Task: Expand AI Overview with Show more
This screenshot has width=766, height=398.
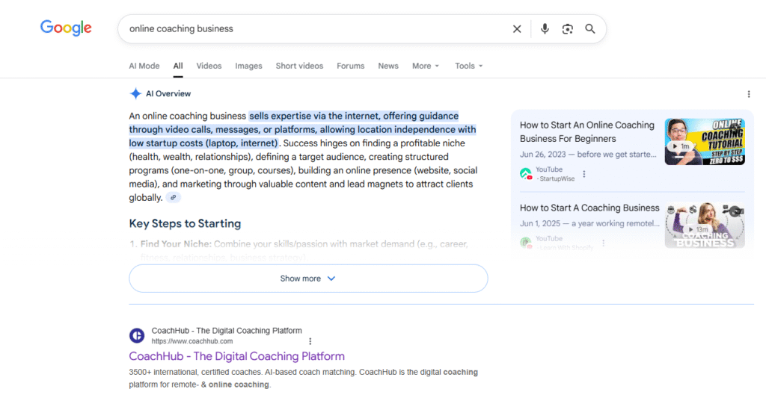Action: (x=308, y=279)
